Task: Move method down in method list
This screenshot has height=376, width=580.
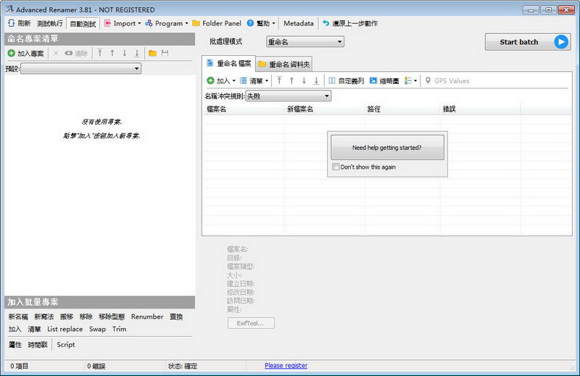Action: click(x=125, y=53)
